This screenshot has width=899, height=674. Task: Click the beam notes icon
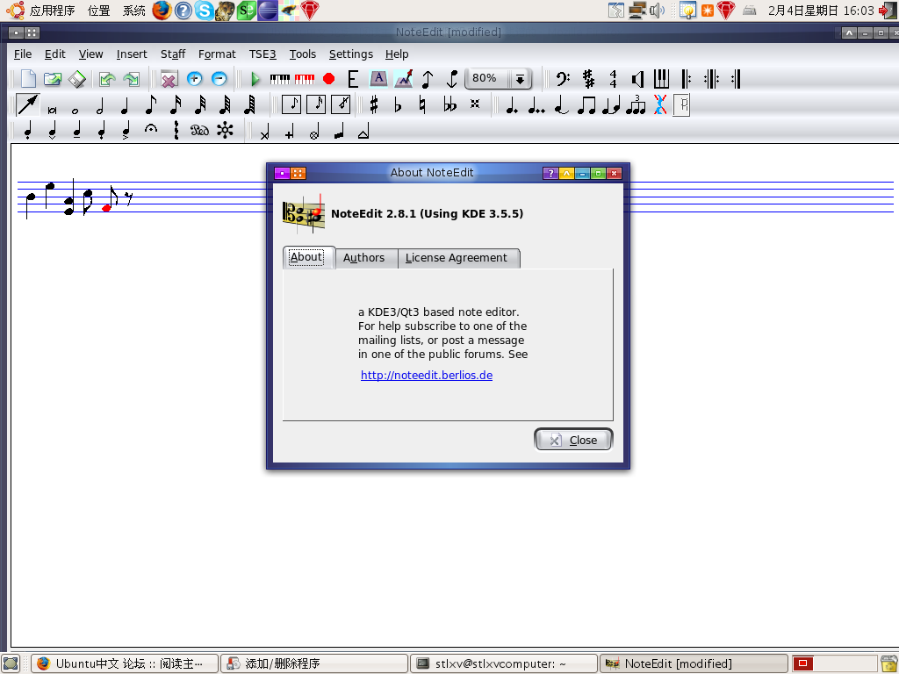pyautogui.click(x=586, y=105)
